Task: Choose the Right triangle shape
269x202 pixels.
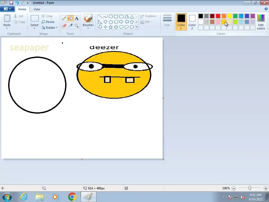Action: coord(100,22)
